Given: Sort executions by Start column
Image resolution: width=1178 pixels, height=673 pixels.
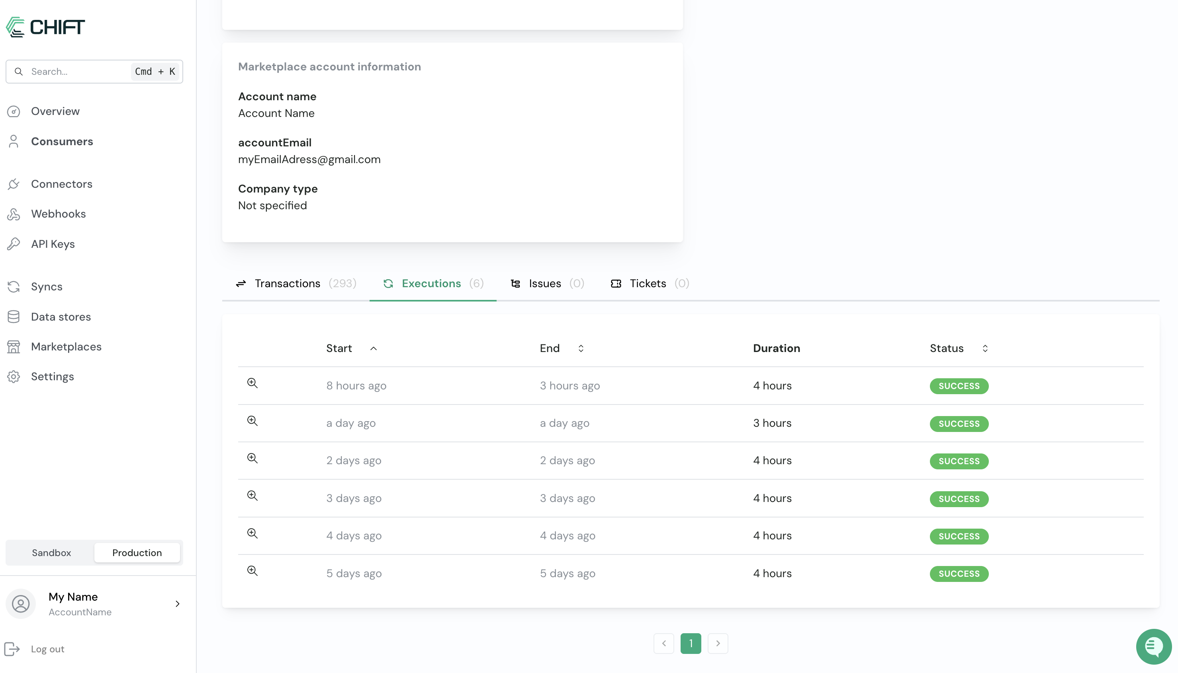Looking at the screenshot, I should point(374,348).
